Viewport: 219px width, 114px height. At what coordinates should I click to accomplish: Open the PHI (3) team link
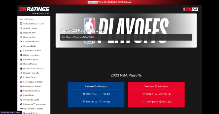(x=106, y=94)
